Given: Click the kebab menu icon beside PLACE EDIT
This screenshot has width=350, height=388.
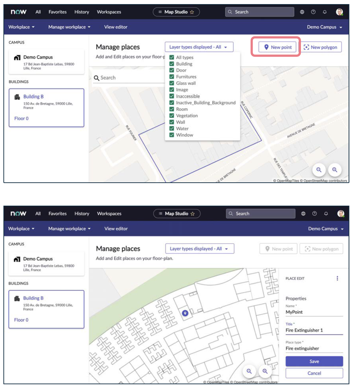Looking at the screenshot, I should click(x=337, y=278).
